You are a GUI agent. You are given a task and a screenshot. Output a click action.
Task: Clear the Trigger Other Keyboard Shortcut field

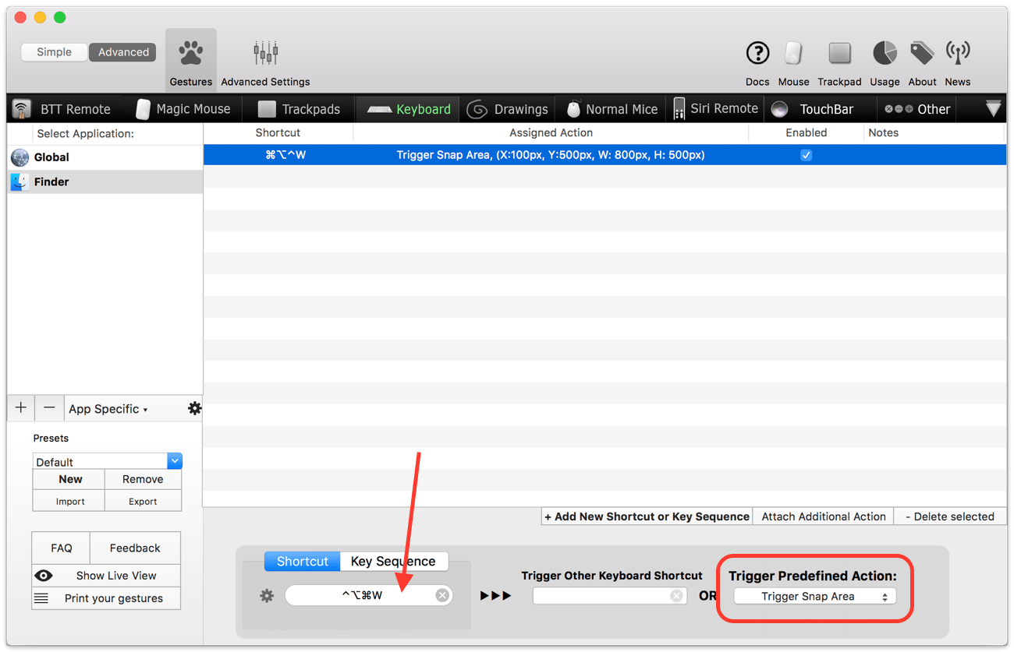677,596
